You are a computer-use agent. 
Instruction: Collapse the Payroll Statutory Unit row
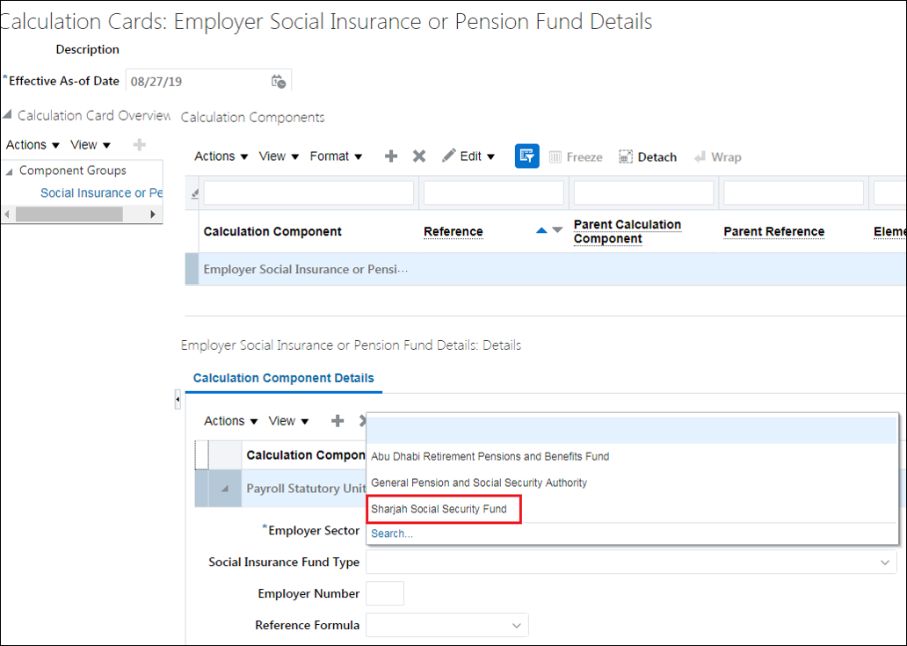point(226,490)
